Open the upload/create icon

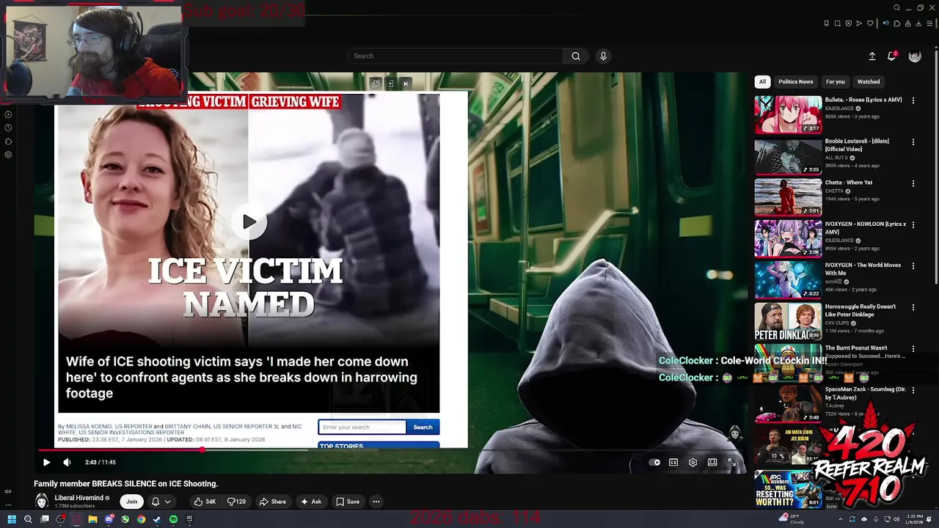pyautogui.click(x=872, y=56)
